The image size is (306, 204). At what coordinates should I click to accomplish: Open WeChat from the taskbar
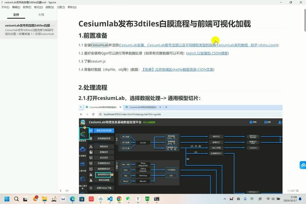129,199
